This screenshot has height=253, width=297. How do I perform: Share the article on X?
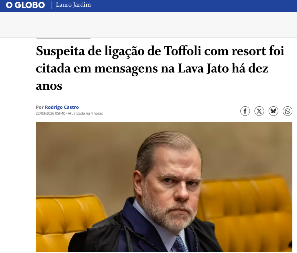coord(259,111)
